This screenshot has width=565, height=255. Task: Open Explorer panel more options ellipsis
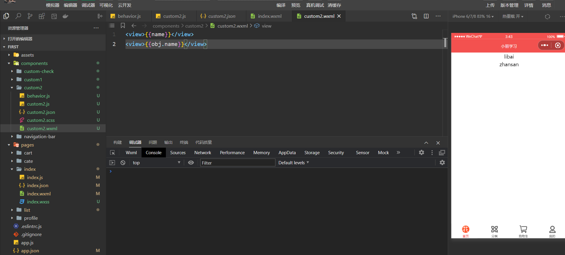coord(96,28)
